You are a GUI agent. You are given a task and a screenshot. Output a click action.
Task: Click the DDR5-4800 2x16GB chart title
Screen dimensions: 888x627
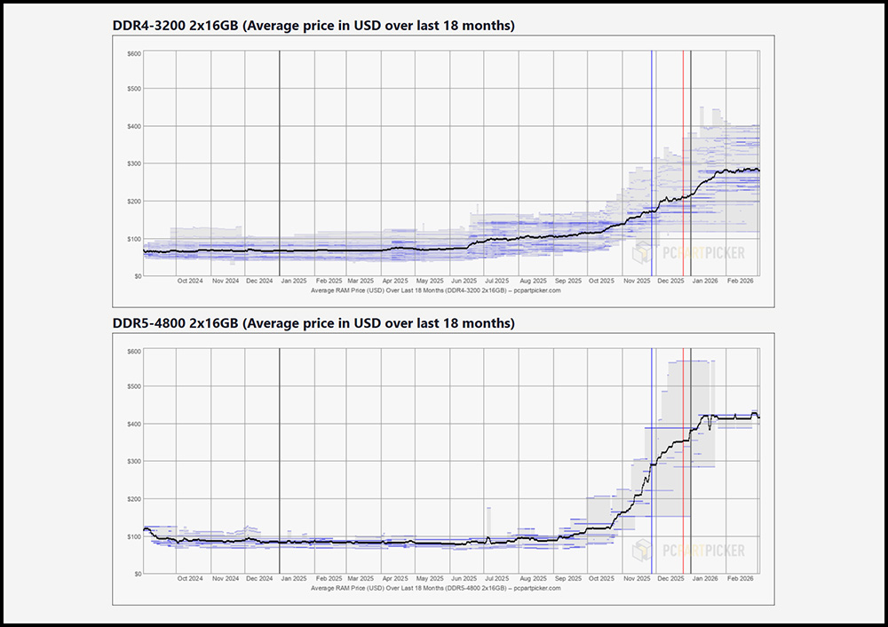(313, 322)
